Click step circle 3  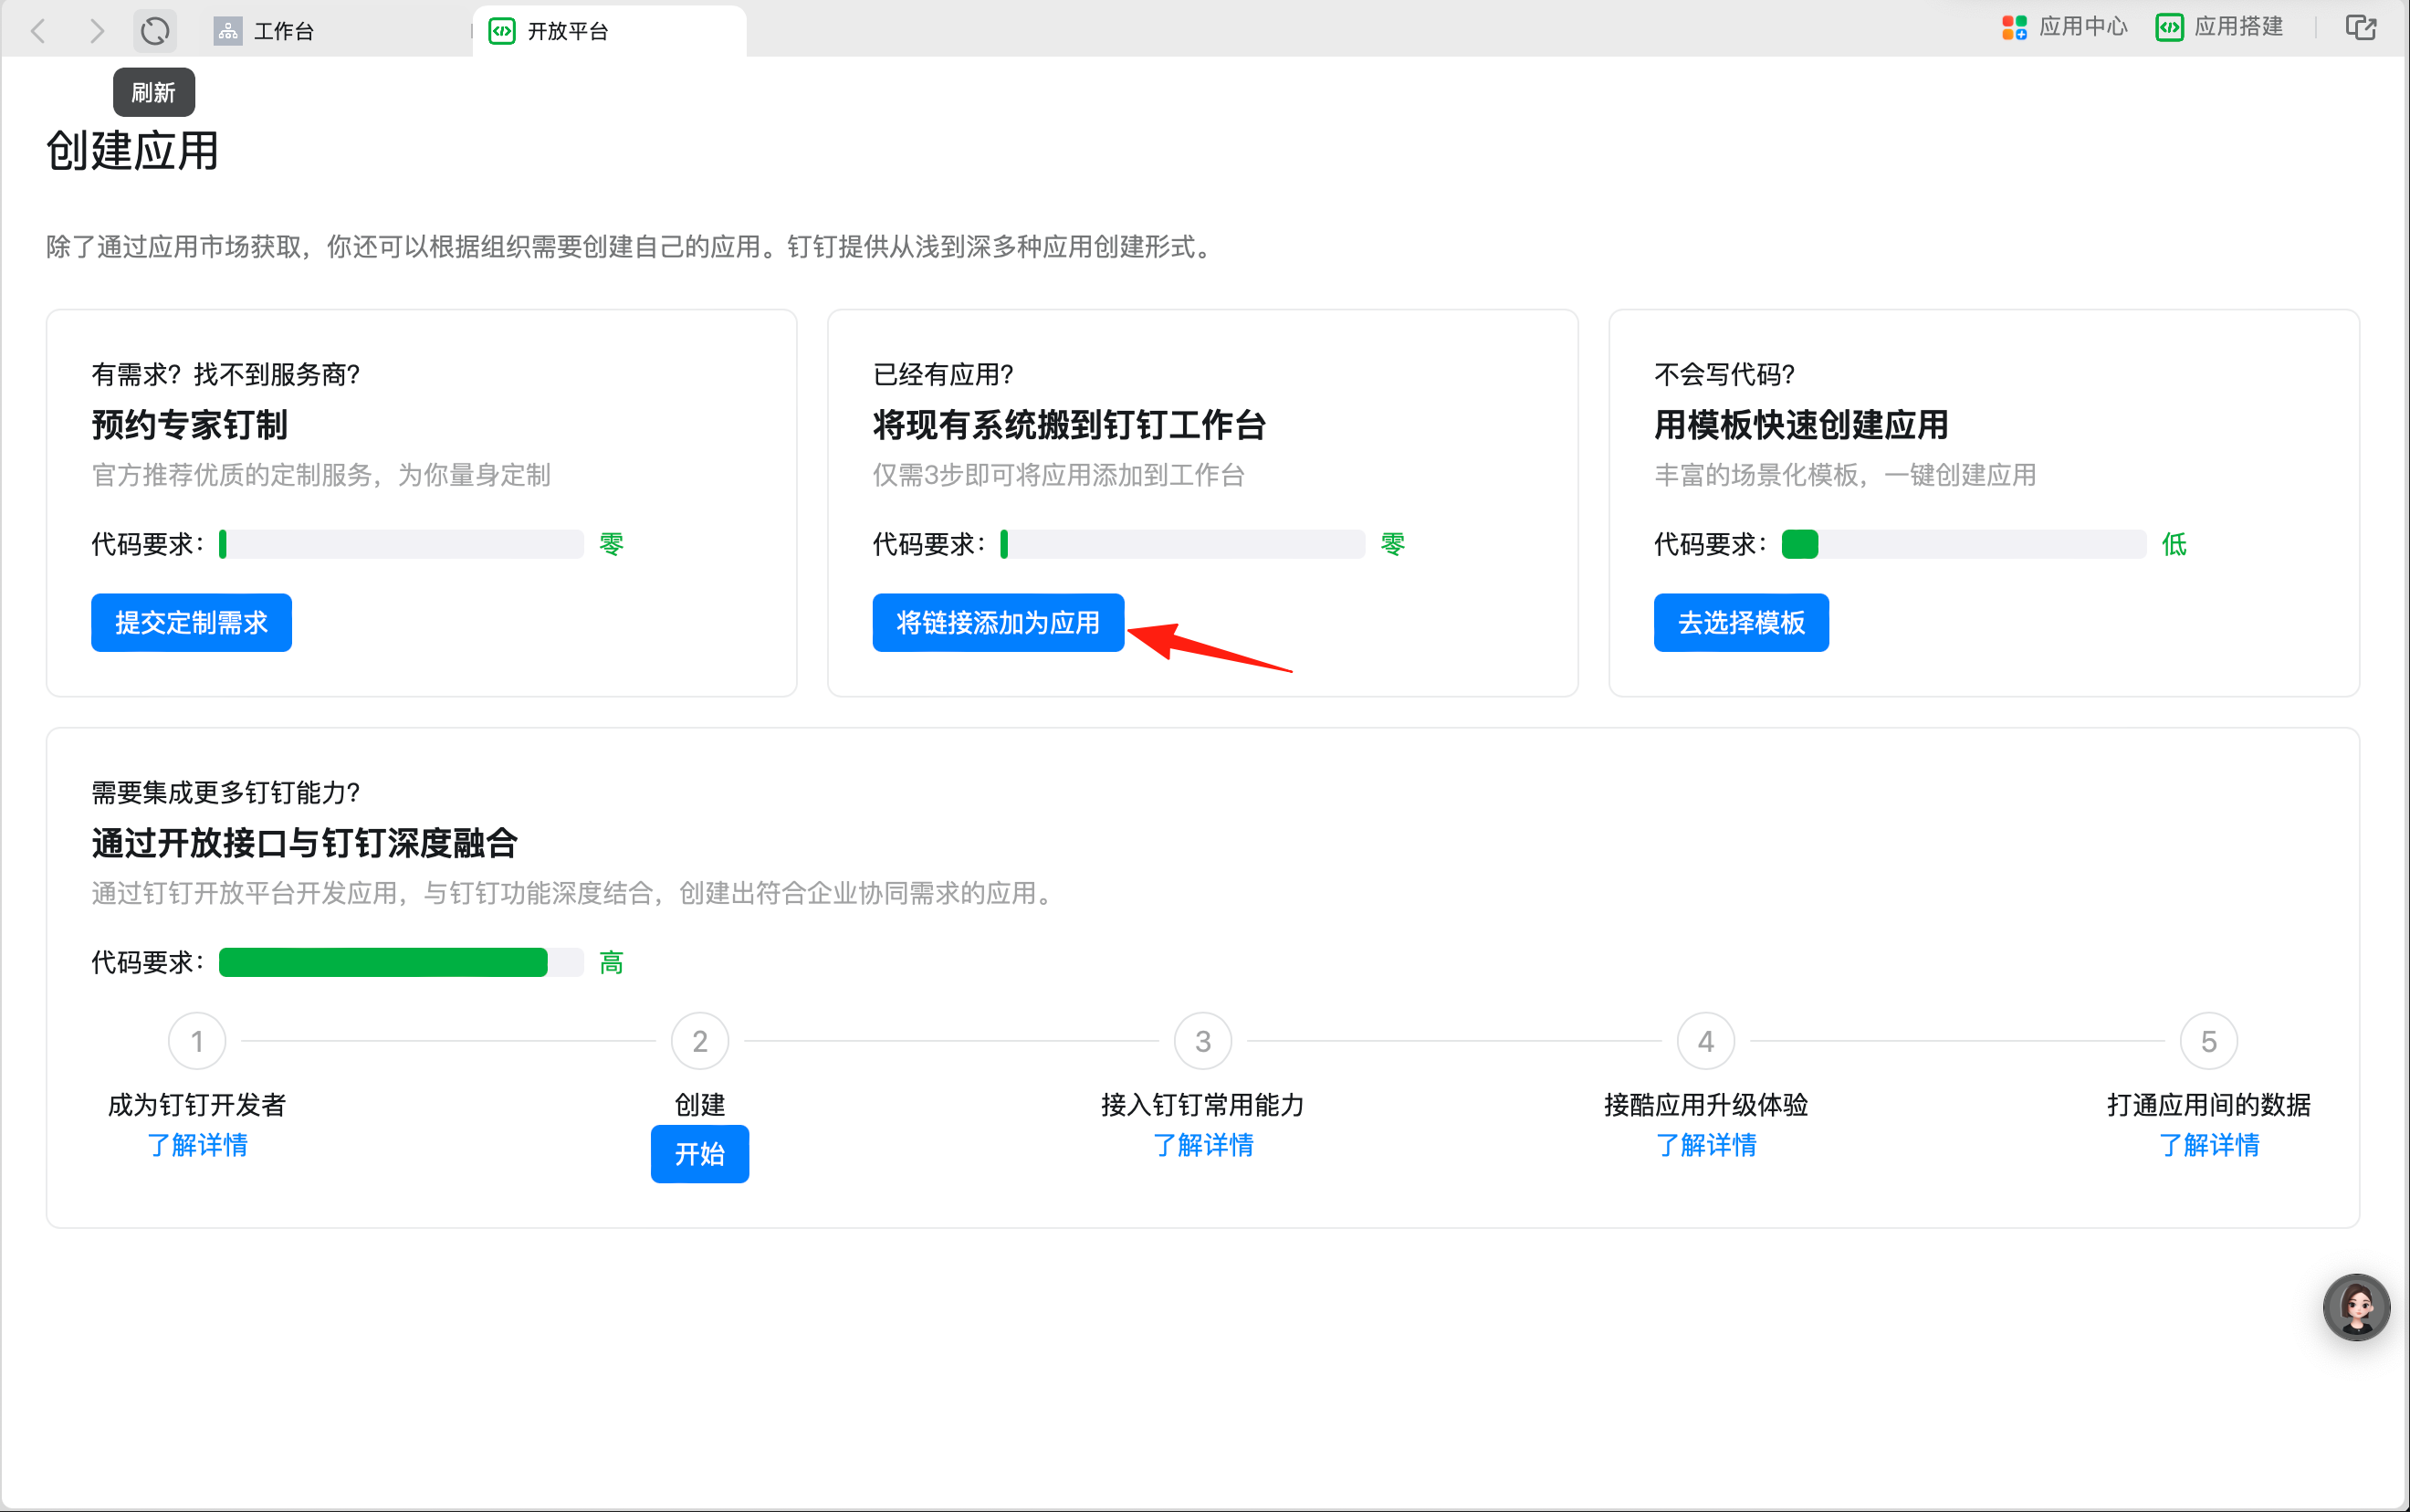pos(1202,1041)
